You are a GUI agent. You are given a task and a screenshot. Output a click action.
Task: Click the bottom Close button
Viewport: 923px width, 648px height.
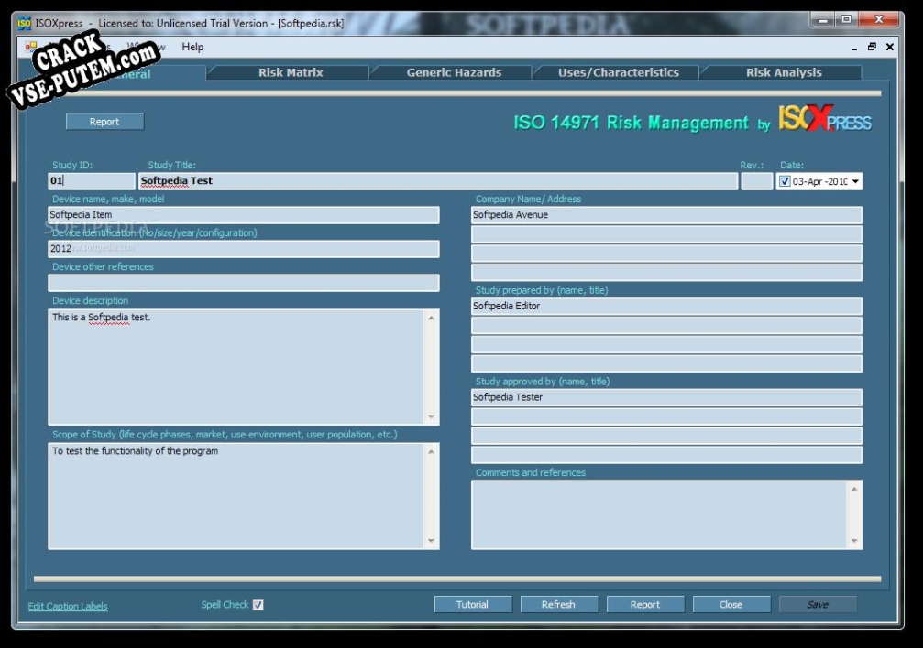pos(731,604)
